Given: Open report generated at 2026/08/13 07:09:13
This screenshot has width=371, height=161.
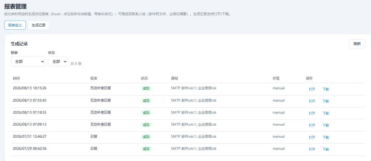Looking at the screenshot, I should (x=312, y=125).
